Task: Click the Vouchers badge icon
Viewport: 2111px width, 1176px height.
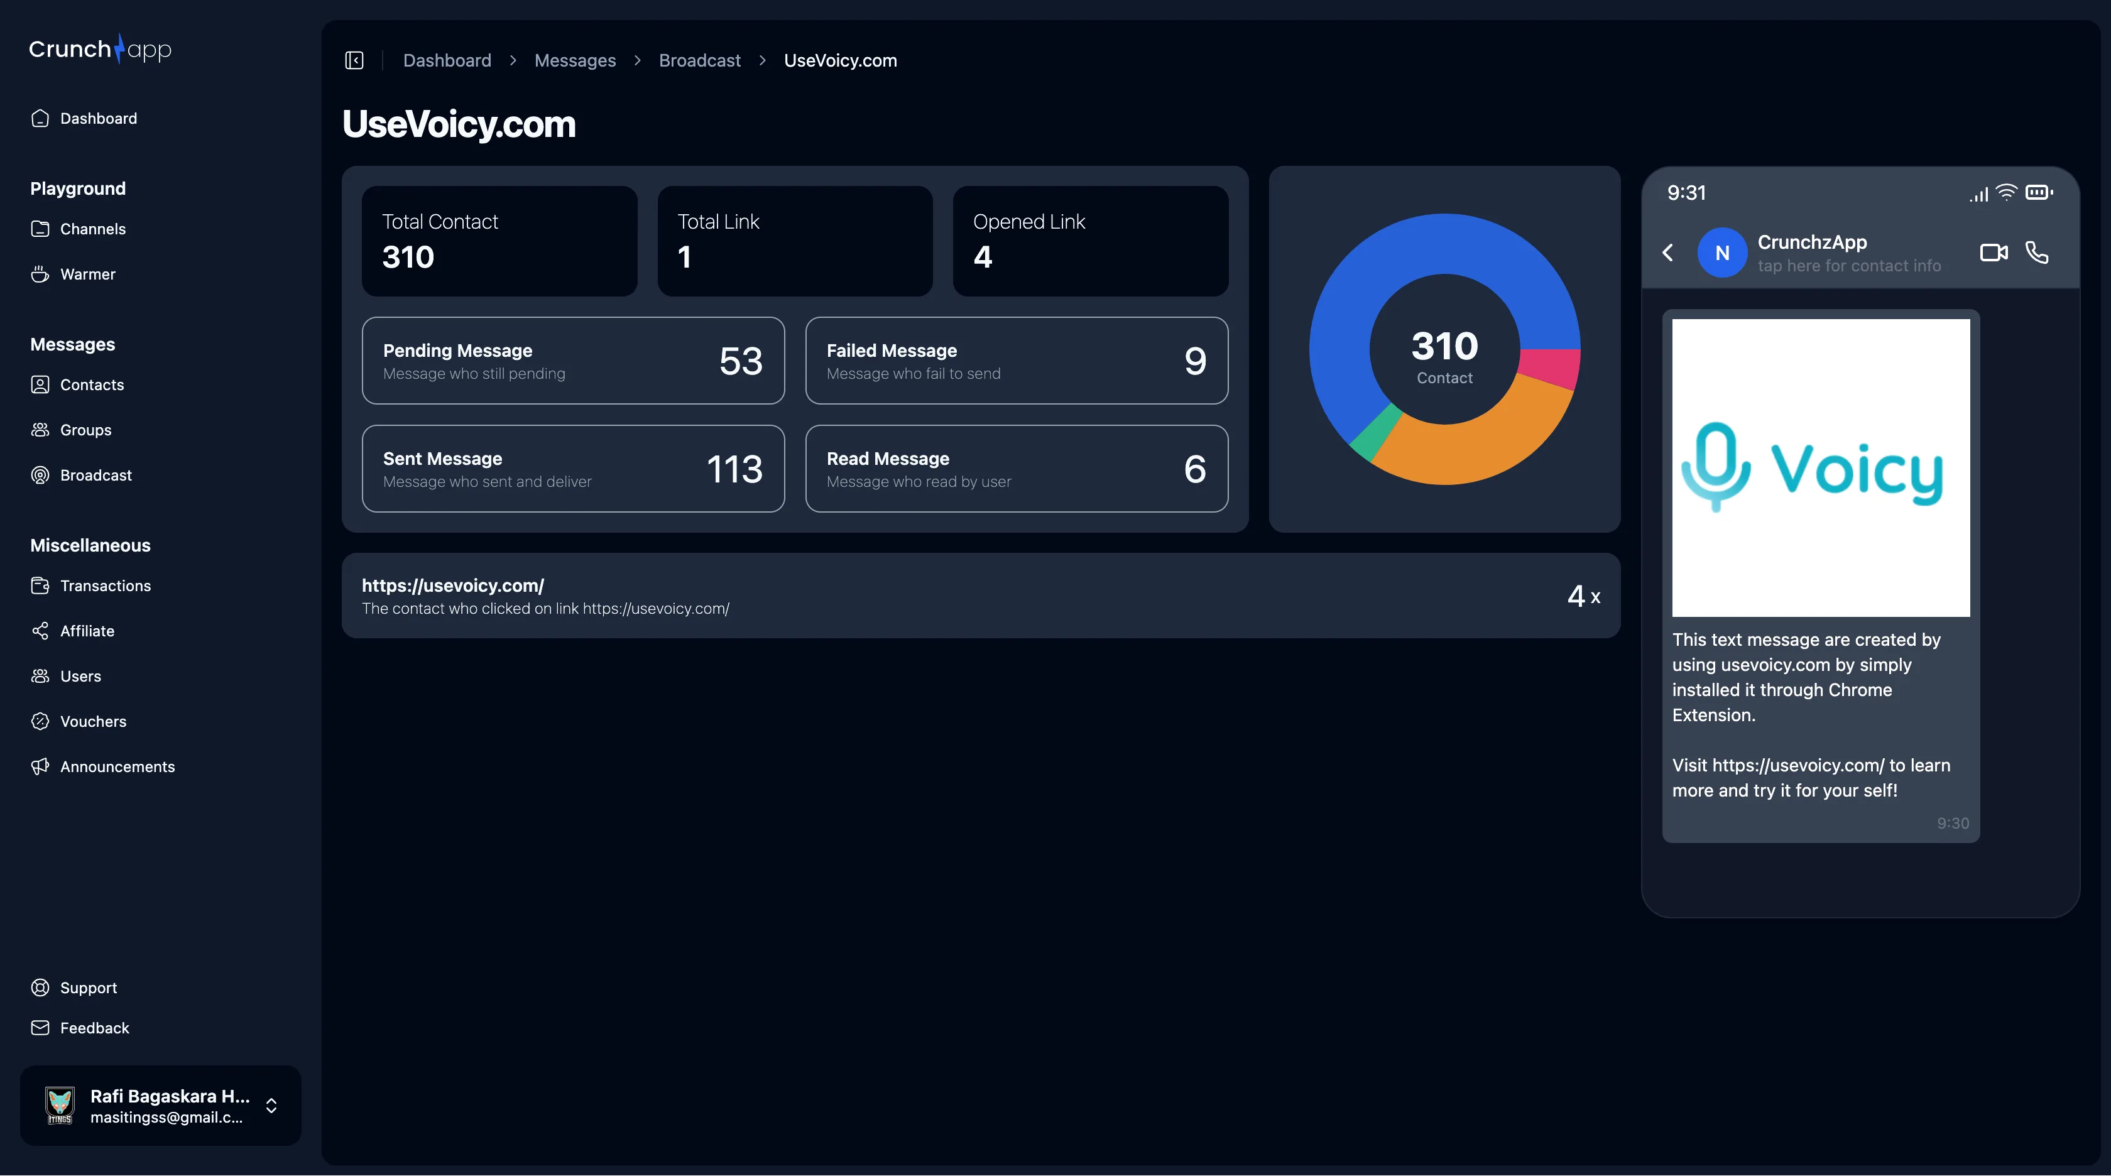Action: (40, 721)
